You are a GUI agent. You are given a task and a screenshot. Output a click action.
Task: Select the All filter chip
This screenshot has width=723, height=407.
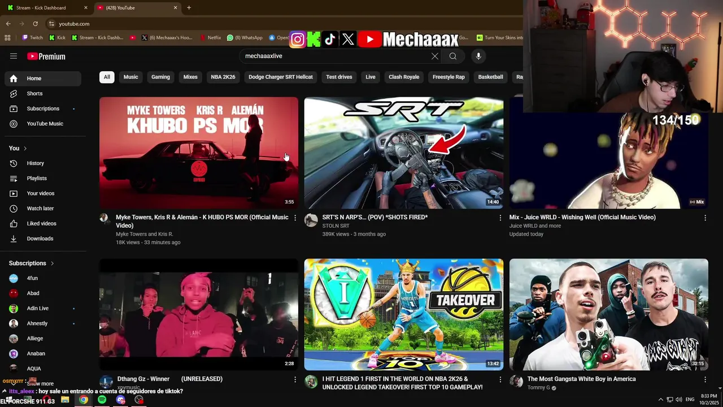pos(107,77)
